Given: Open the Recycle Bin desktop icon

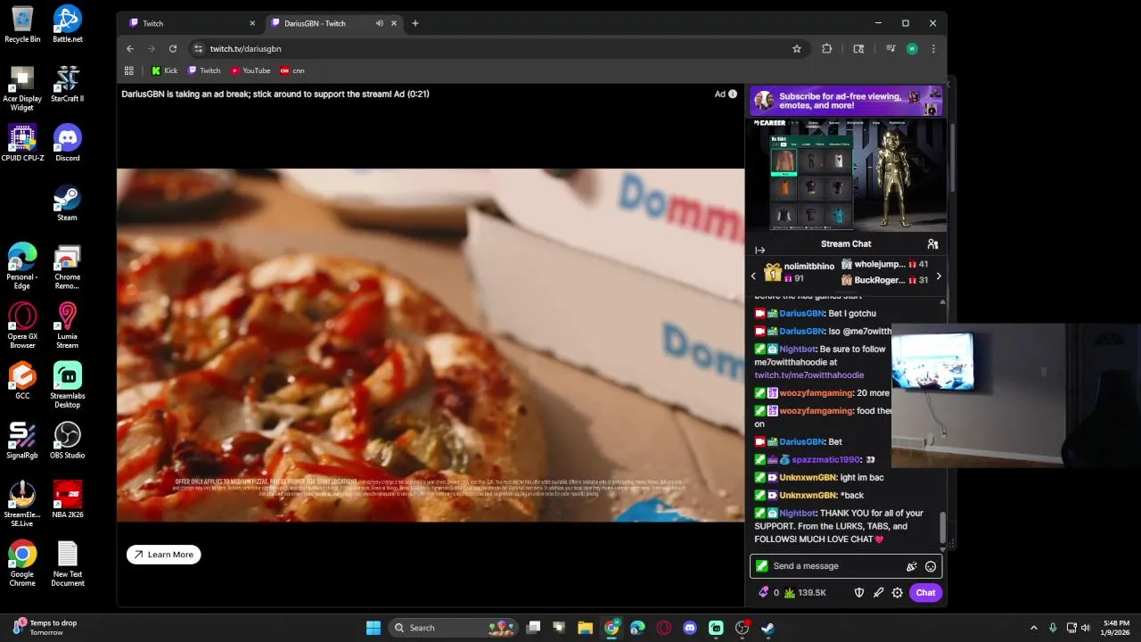Looking at the screenshot, I should click(22, 24).
